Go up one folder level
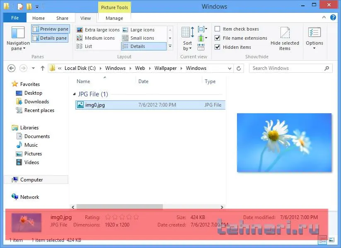Viewport: 341px width, 248px height. click(43, 68)
